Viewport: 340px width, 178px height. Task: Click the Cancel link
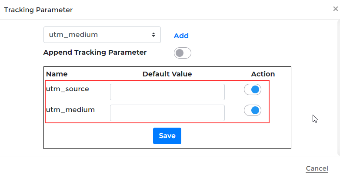(x=317, y=168)
